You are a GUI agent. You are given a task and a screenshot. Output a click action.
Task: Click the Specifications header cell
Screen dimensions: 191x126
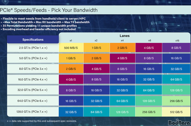(x=33, y=39)
